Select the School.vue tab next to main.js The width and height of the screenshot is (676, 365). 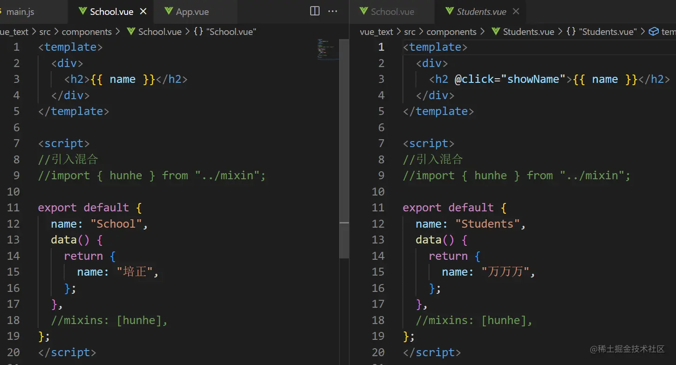(112, 12)
